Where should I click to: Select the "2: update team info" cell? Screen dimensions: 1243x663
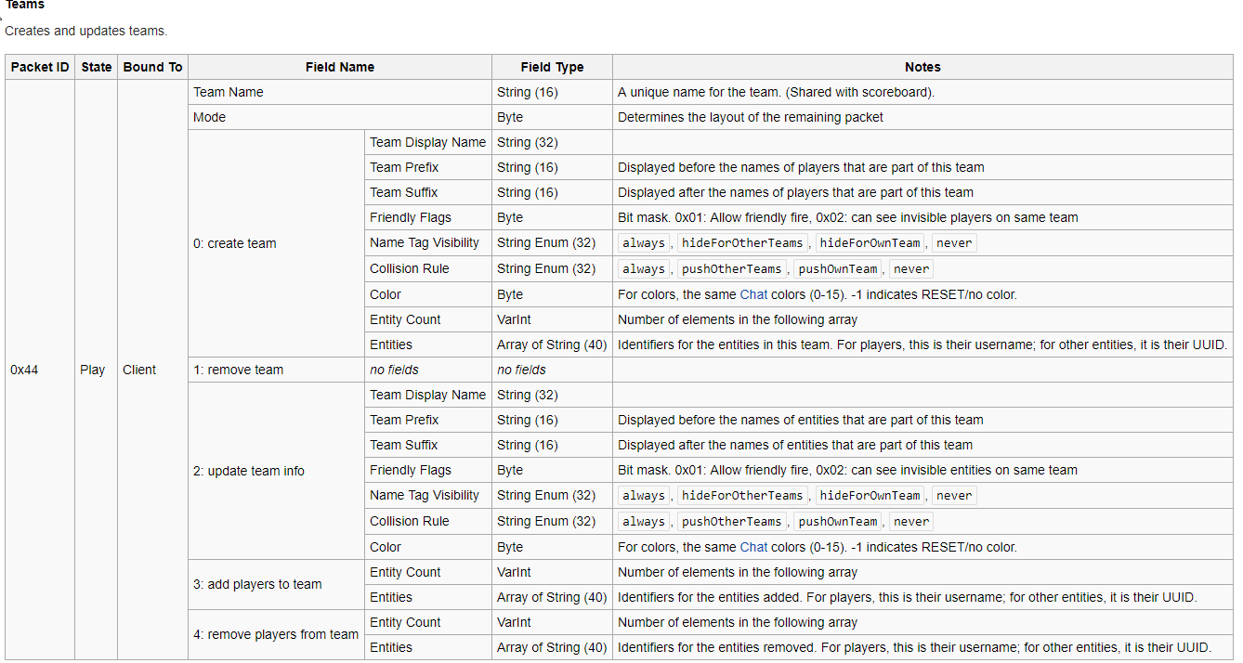click(x=276, y=471)
